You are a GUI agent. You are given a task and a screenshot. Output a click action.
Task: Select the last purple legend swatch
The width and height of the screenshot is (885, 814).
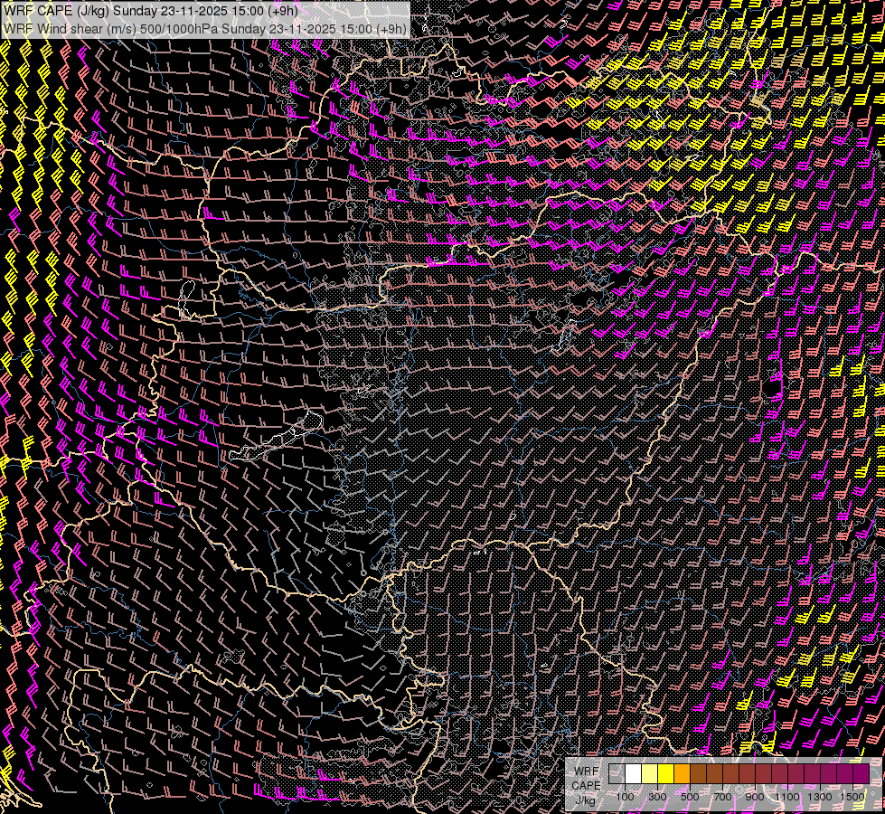tap(861, 774)
